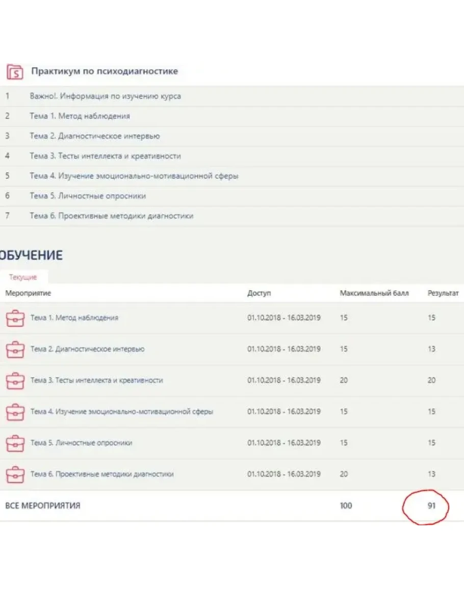464x589 pixels.
Task: Open Тема 1. Метод наблюдения in course outline
Action: coord(80,116)
